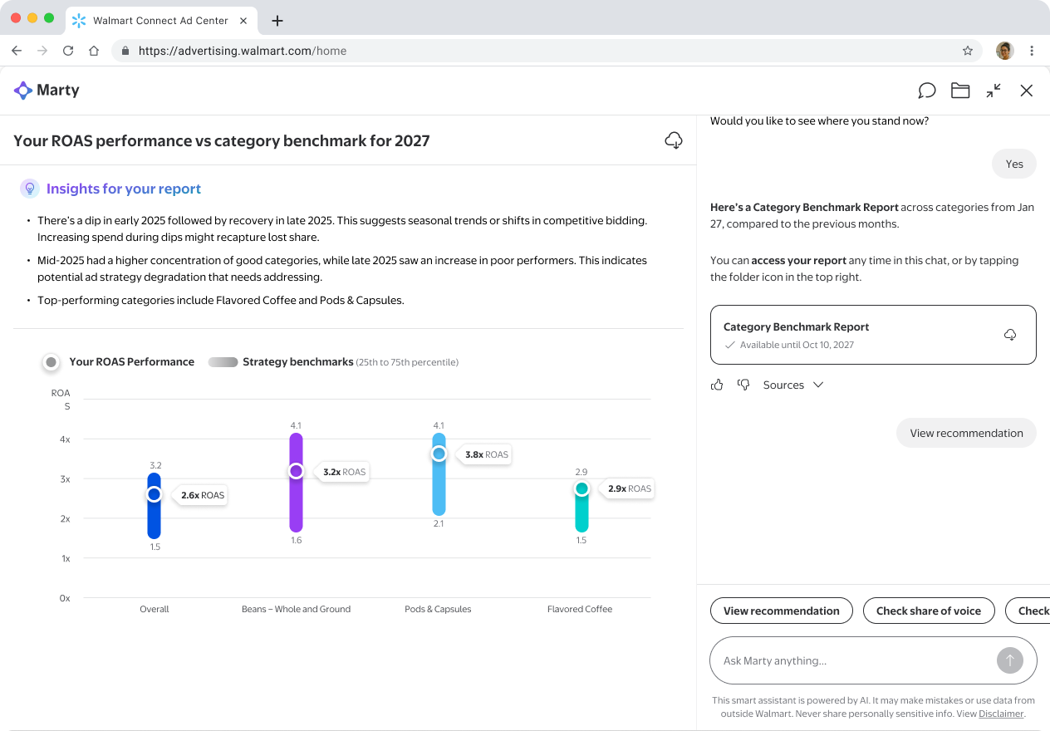Click the Pods & Capsules axis label
The height and width of the screenshot is (731, 1050).
click(x=438, y=609)
